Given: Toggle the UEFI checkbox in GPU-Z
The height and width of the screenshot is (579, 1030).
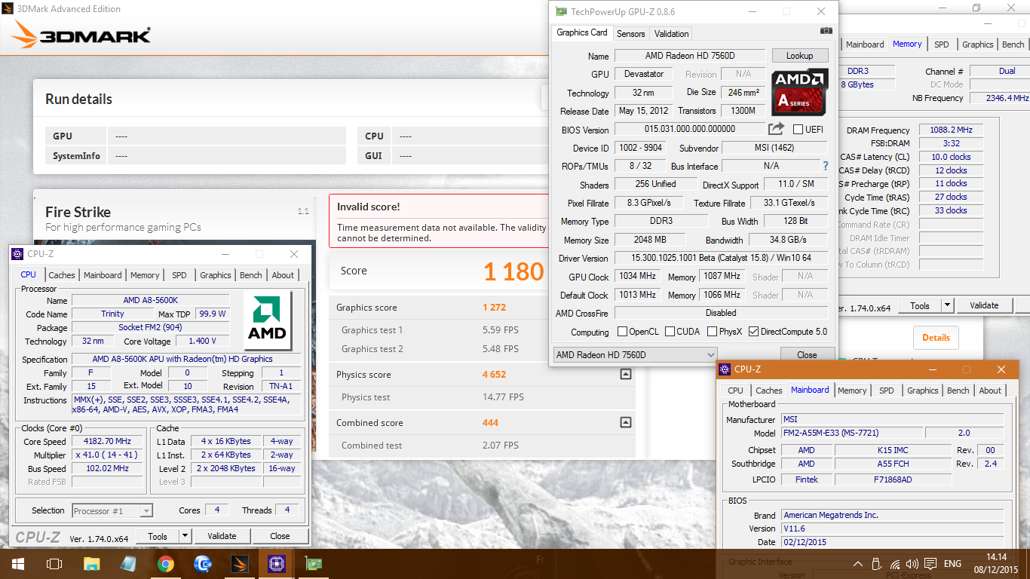Looking at the screenshot, I should tap(798, 129).
